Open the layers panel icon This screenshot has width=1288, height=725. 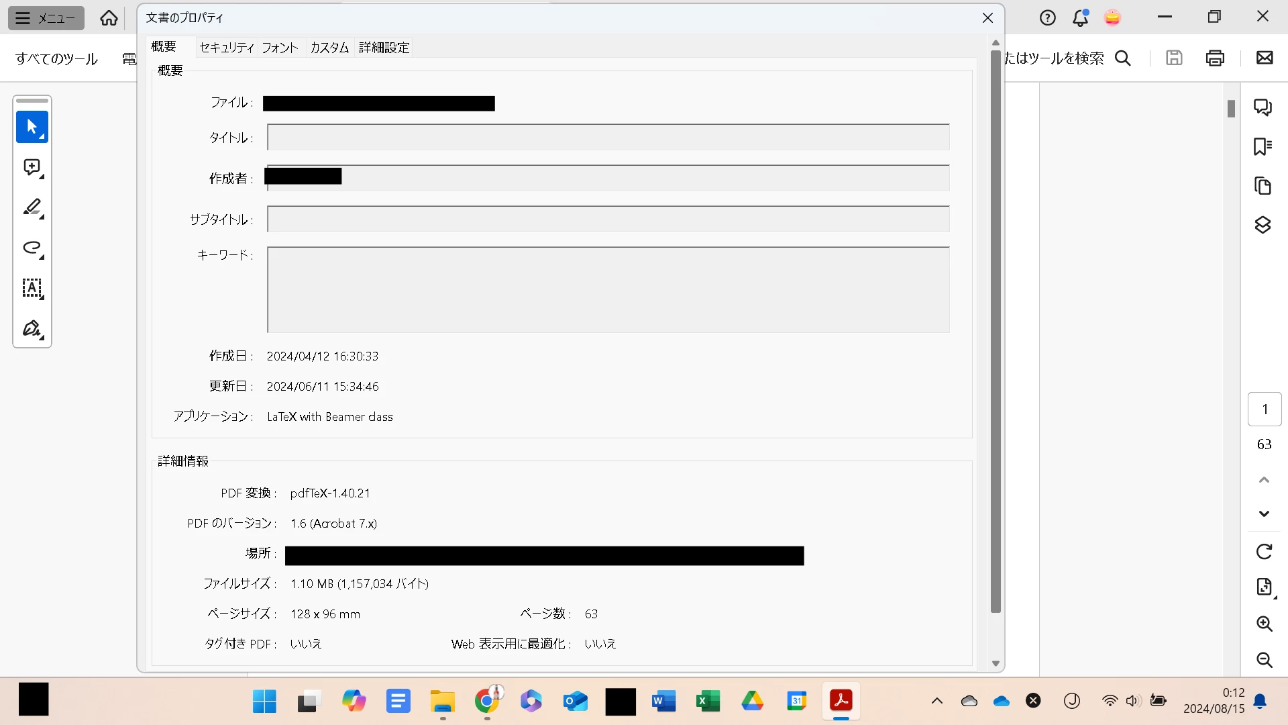point(1263,225)
